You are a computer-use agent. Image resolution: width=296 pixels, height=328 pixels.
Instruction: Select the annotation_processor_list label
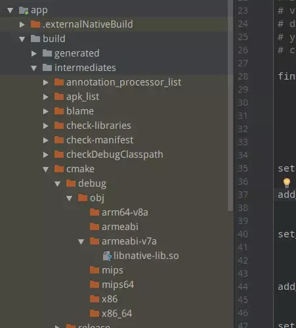tap(123, 83)
